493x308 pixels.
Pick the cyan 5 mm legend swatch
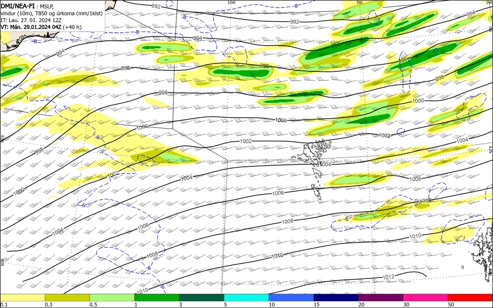(x=246, y=298)
